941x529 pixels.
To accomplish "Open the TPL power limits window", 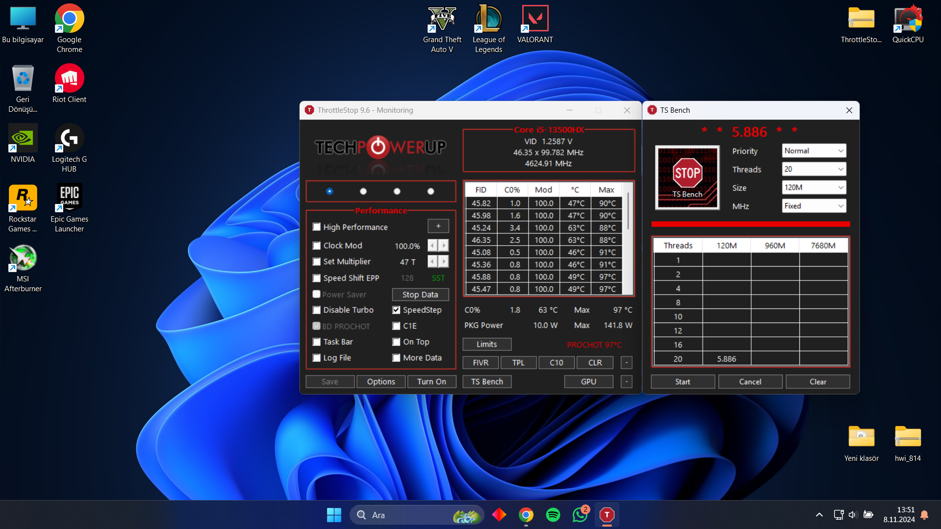I will pyautogui.click(x=518, y=363).
